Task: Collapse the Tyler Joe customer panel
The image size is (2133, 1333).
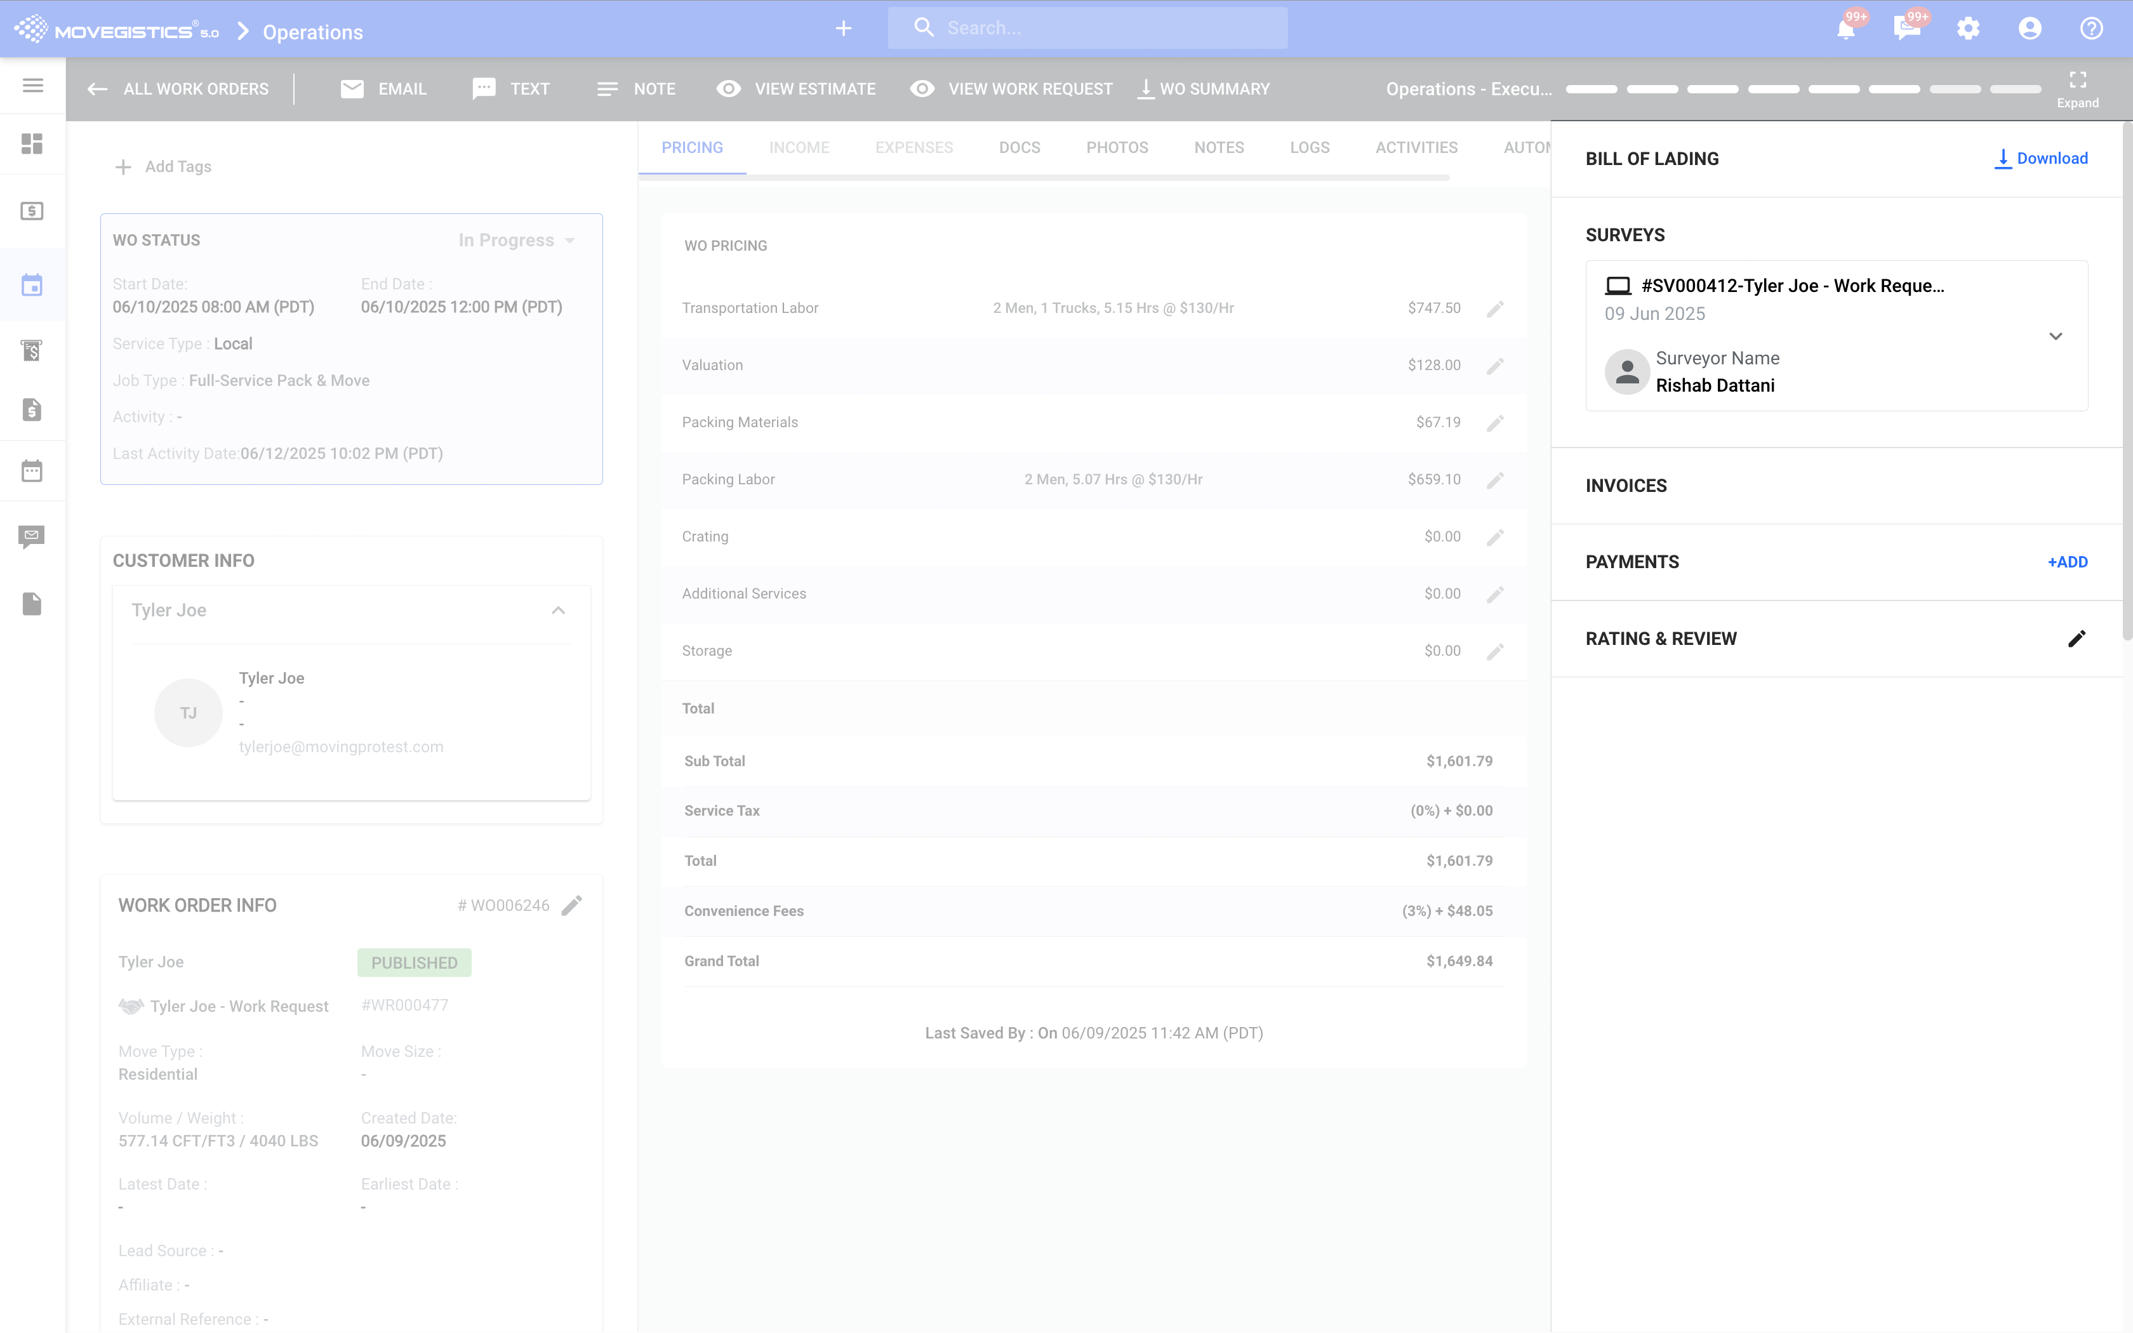Action: click(558, 610)
